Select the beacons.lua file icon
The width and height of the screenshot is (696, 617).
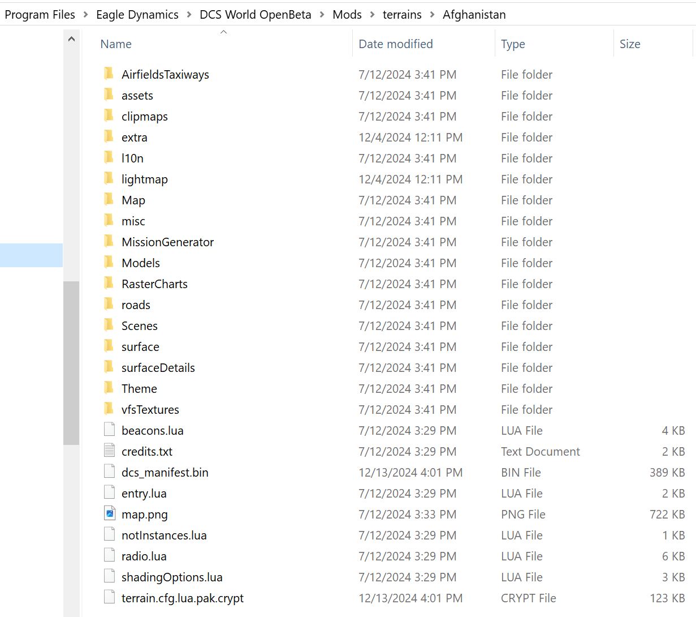click(110, 430)
